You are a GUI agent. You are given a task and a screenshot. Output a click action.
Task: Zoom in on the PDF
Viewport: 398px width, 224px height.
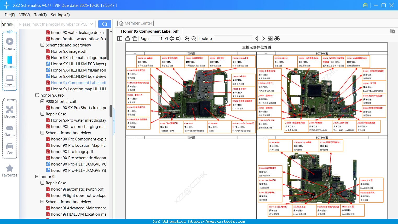(x=187, y=39)
